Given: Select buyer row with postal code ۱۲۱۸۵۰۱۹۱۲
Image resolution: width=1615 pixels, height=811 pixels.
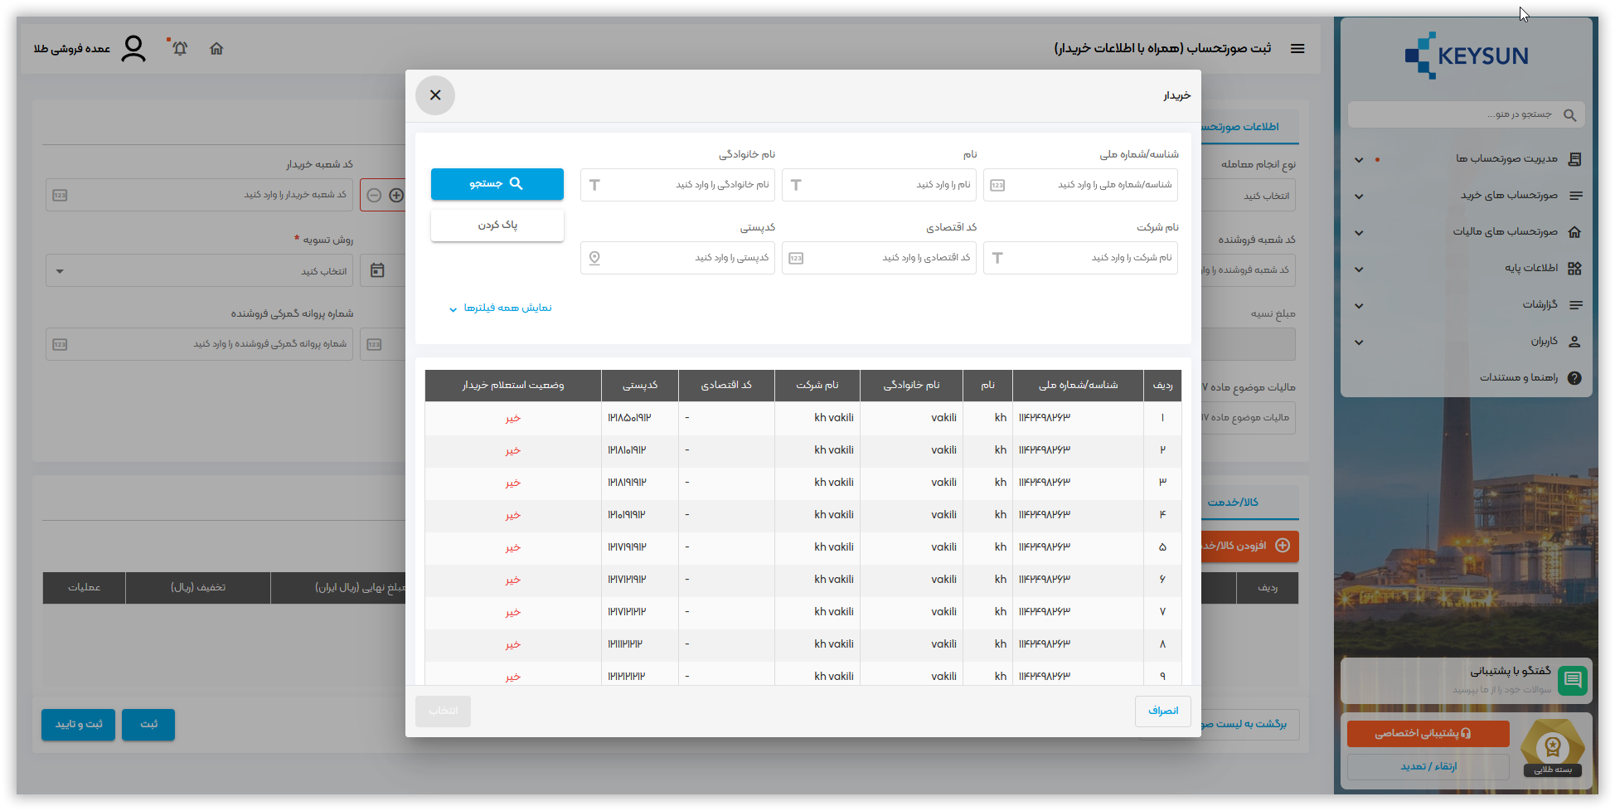Looking at the screenshot, I should coord(803,418).
